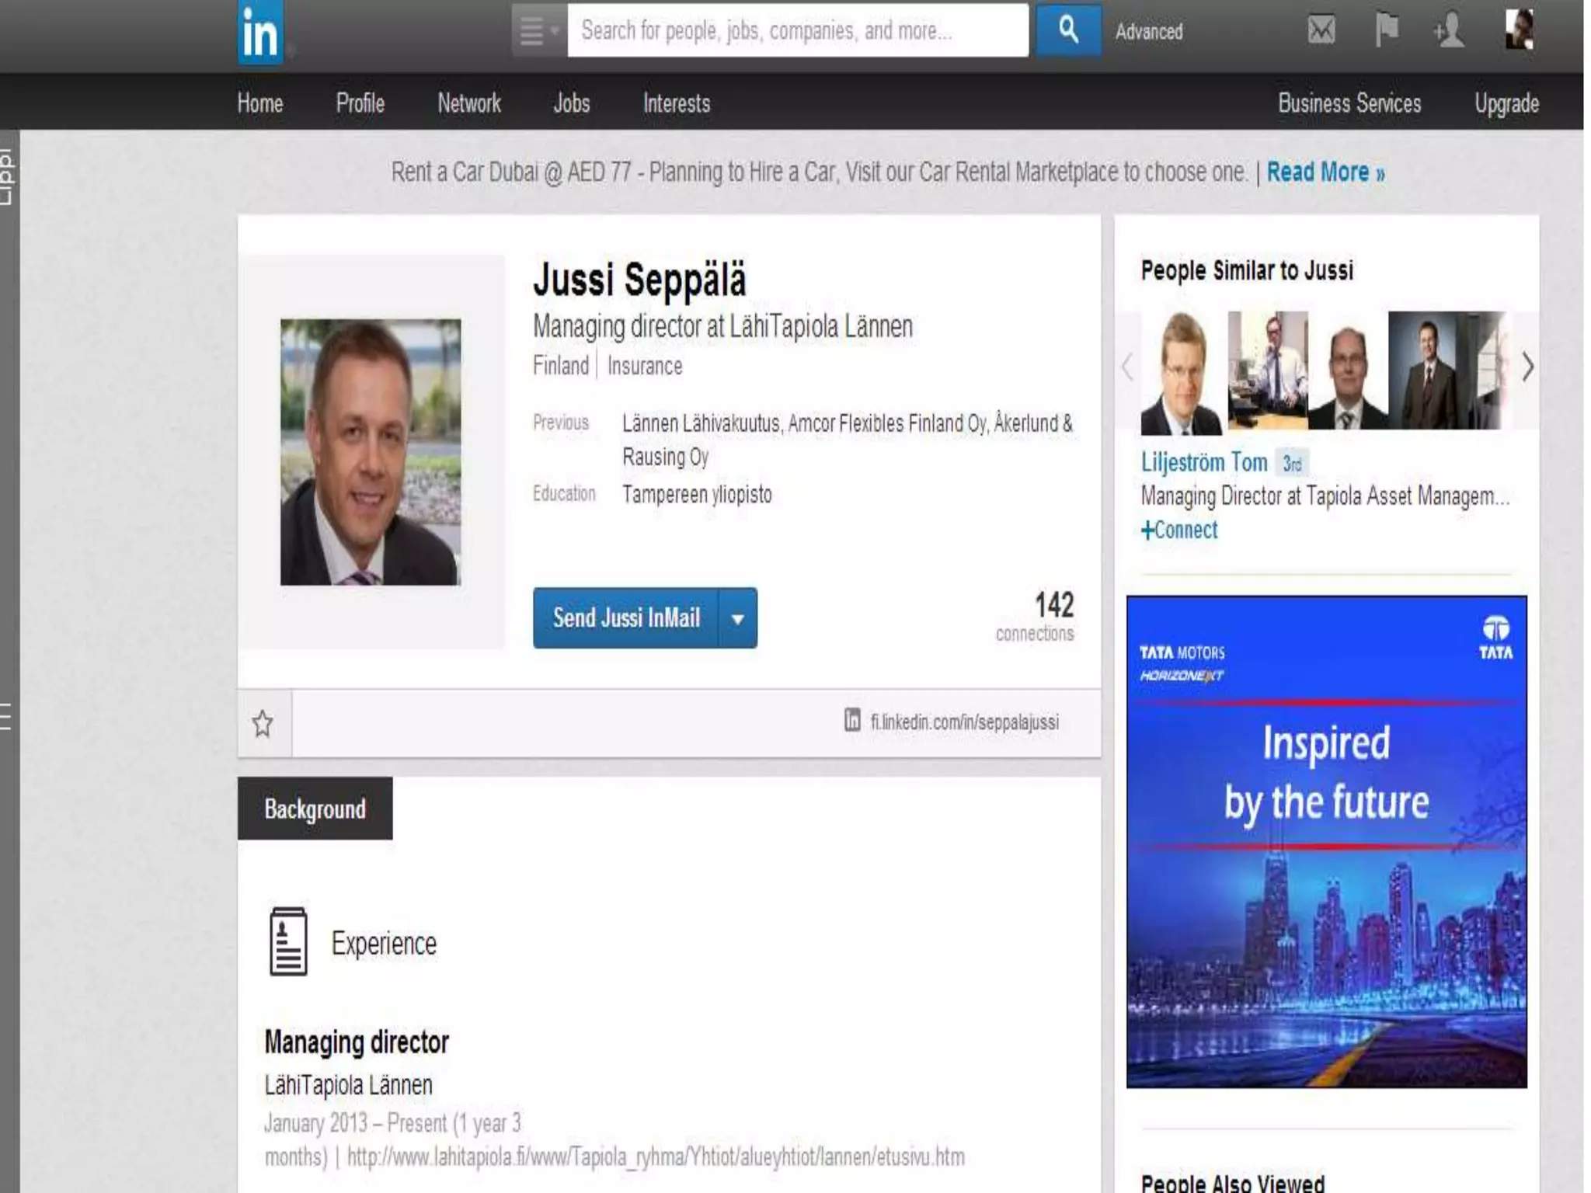Open the lahitapiola.fi company website link
The width and height of the screenshot is (1591, 1193).
click(x=656, y=1157)
